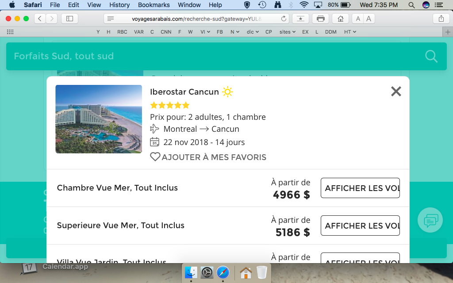This screenshot has height=283, width=453.
Task: Open Home folder in the Dock
Action: point(246,272)
